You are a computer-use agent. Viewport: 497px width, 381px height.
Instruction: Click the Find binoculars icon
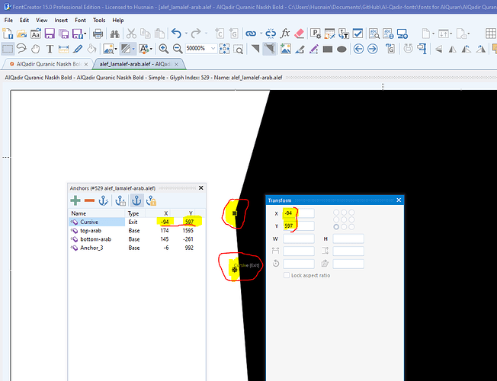[x=114, y=34]
